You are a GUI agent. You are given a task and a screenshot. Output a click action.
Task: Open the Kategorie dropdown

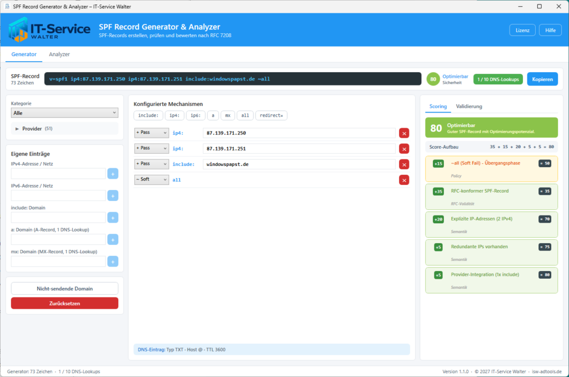[64, 113]
